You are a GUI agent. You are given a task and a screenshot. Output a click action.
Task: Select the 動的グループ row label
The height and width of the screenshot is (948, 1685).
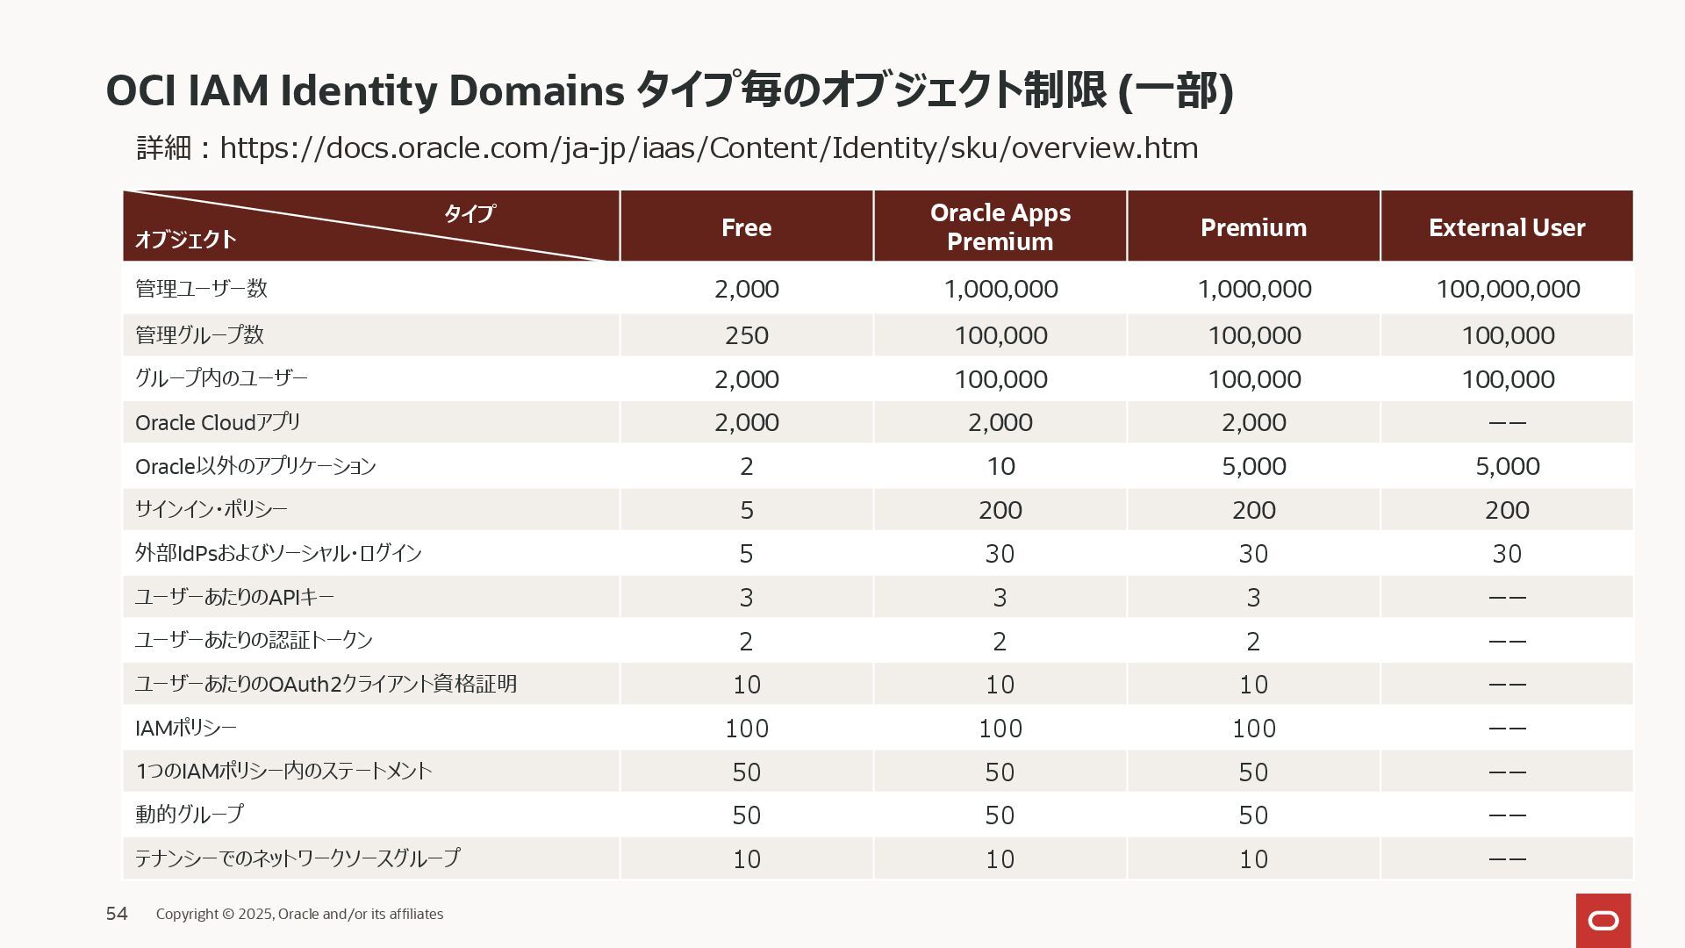pyautogui.click(x=189, y=815)
